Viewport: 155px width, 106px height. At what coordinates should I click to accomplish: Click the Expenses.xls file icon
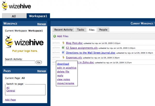click(63, 57)
